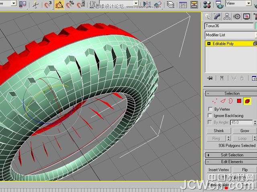Click the Loop button
This screenshot has height=192, width=257.
tap(243, 138)
